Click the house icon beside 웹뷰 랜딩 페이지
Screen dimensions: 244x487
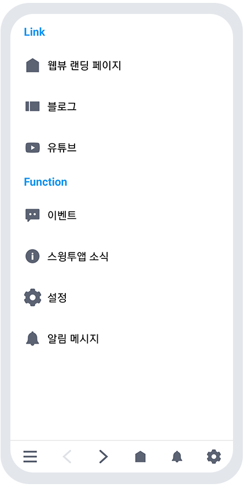32,66
